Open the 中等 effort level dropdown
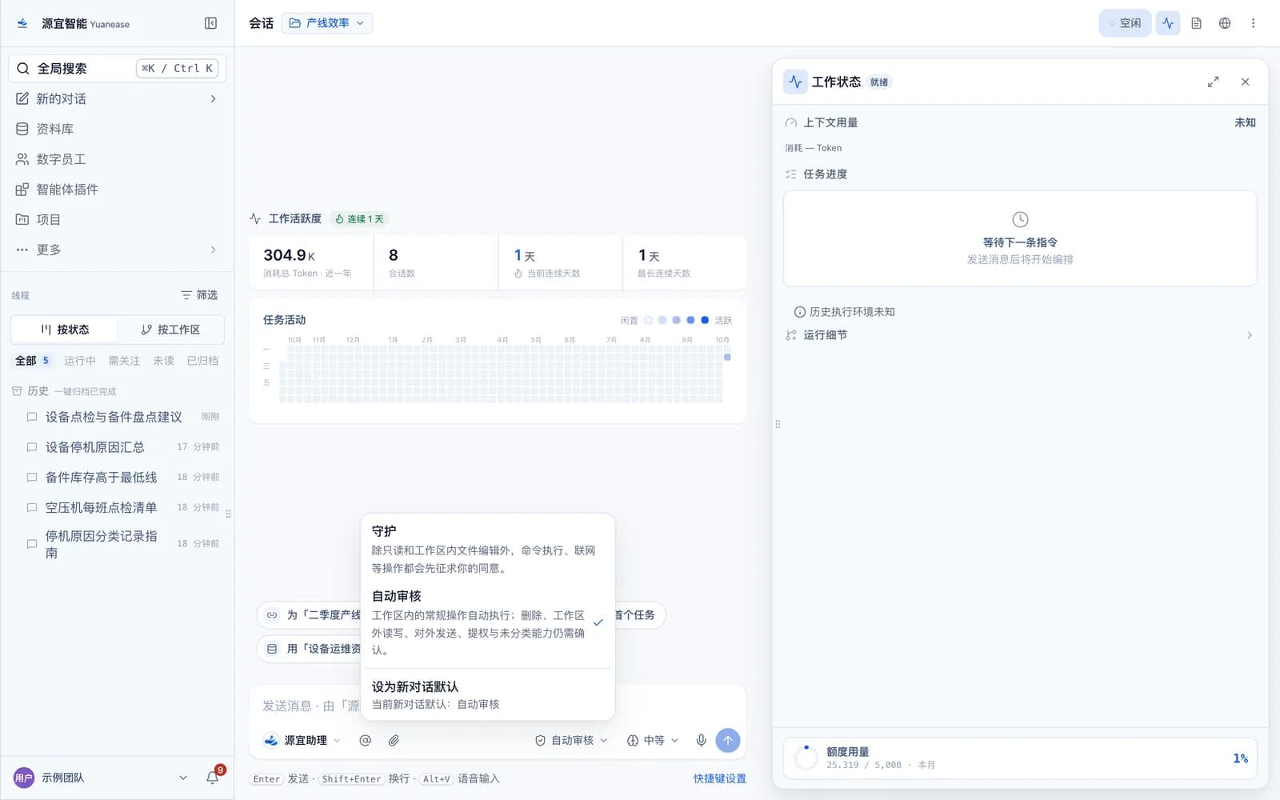Image resolution: width=1280 pixels, height=800 pixels. [652, 740]
